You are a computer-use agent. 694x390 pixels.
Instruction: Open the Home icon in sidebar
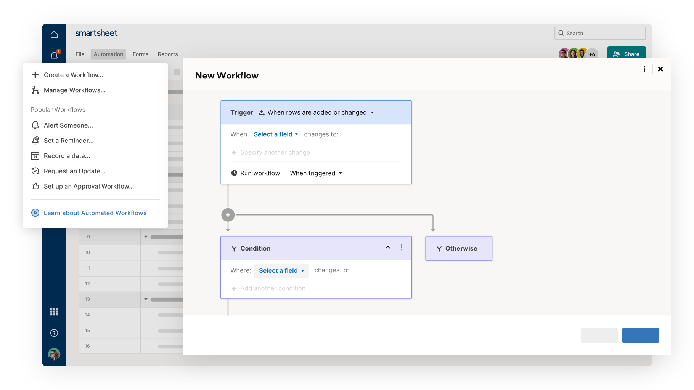point(54,34)
